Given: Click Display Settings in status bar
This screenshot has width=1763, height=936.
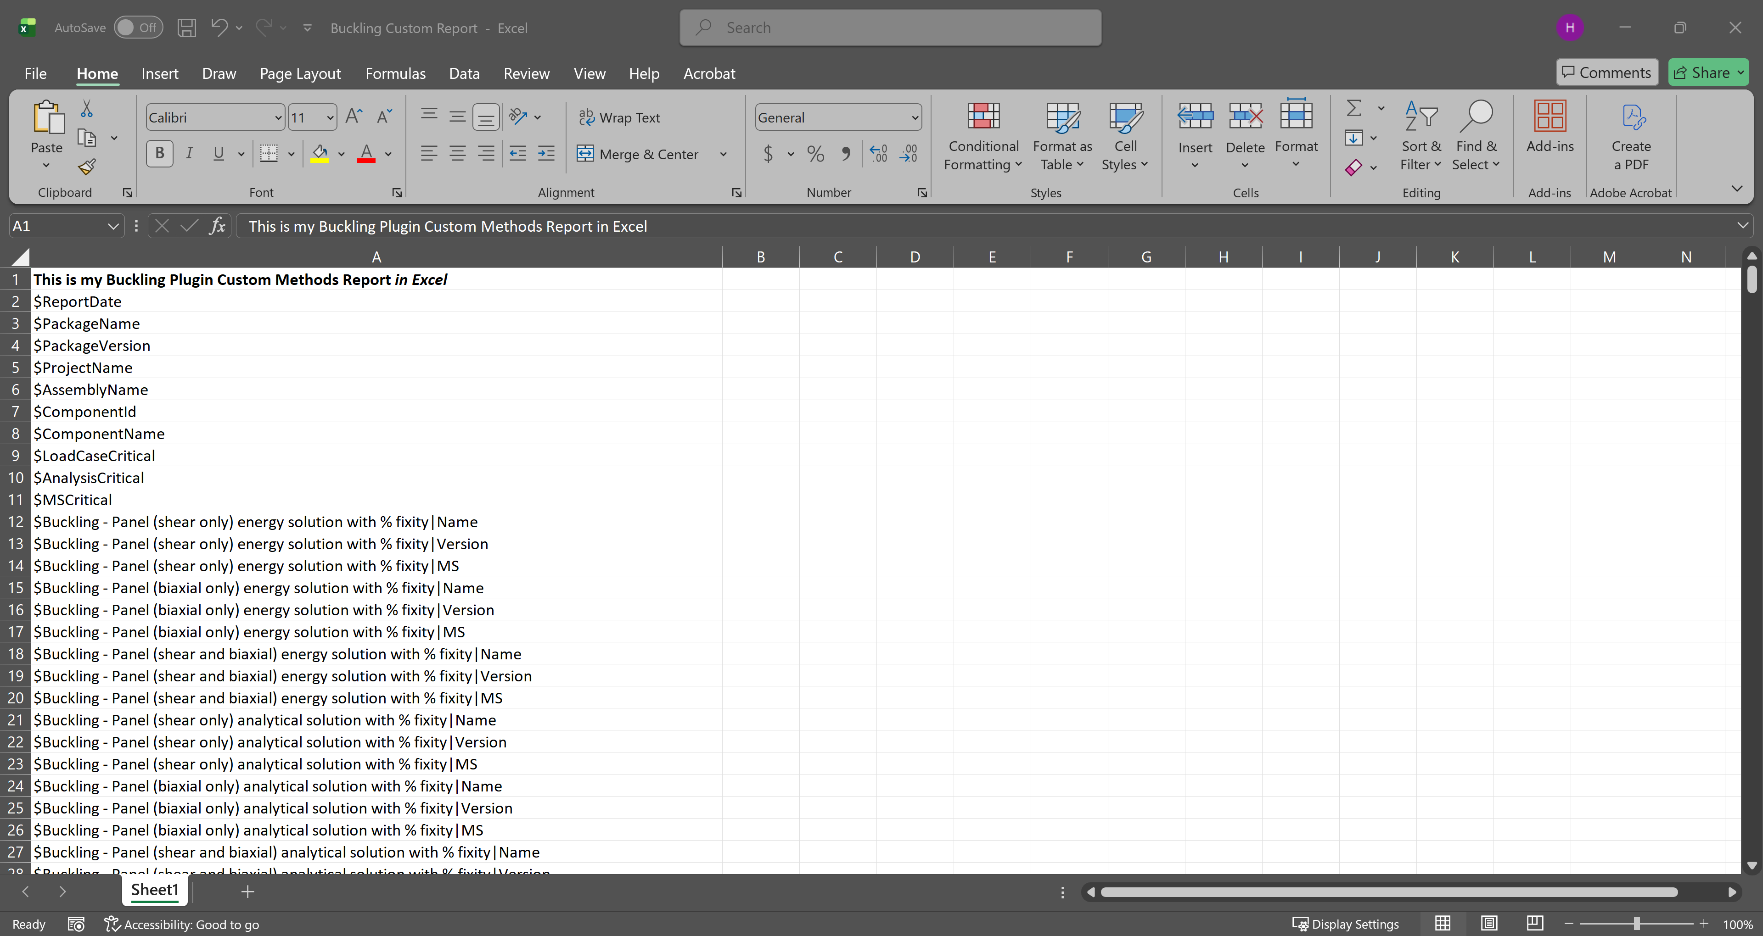Looking at the screenshot, I should coord(1346,924).
